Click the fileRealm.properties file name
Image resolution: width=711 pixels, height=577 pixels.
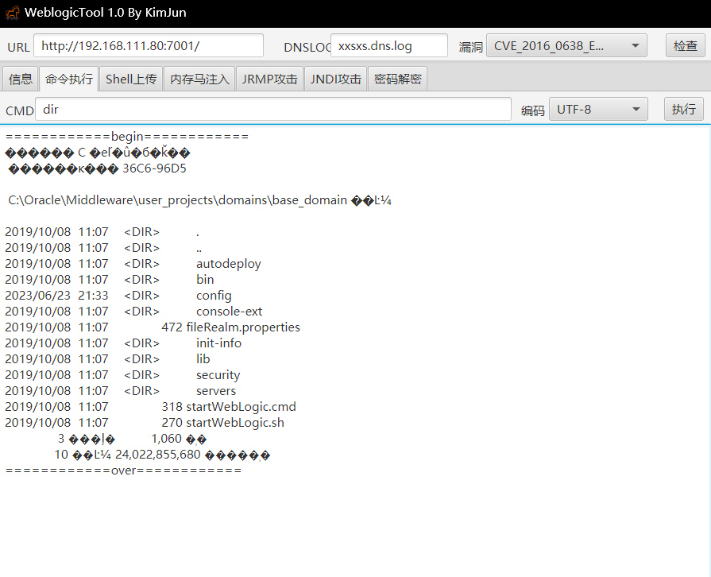click(x=243, y=327)
